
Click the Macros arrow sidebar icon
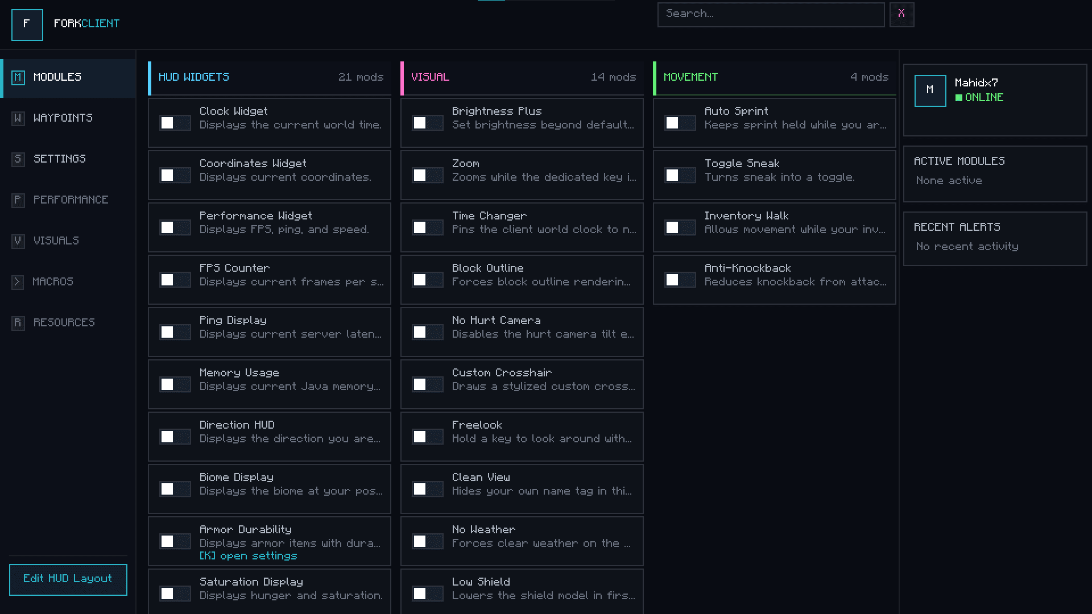pyautogui.click(x=18, y=282)
